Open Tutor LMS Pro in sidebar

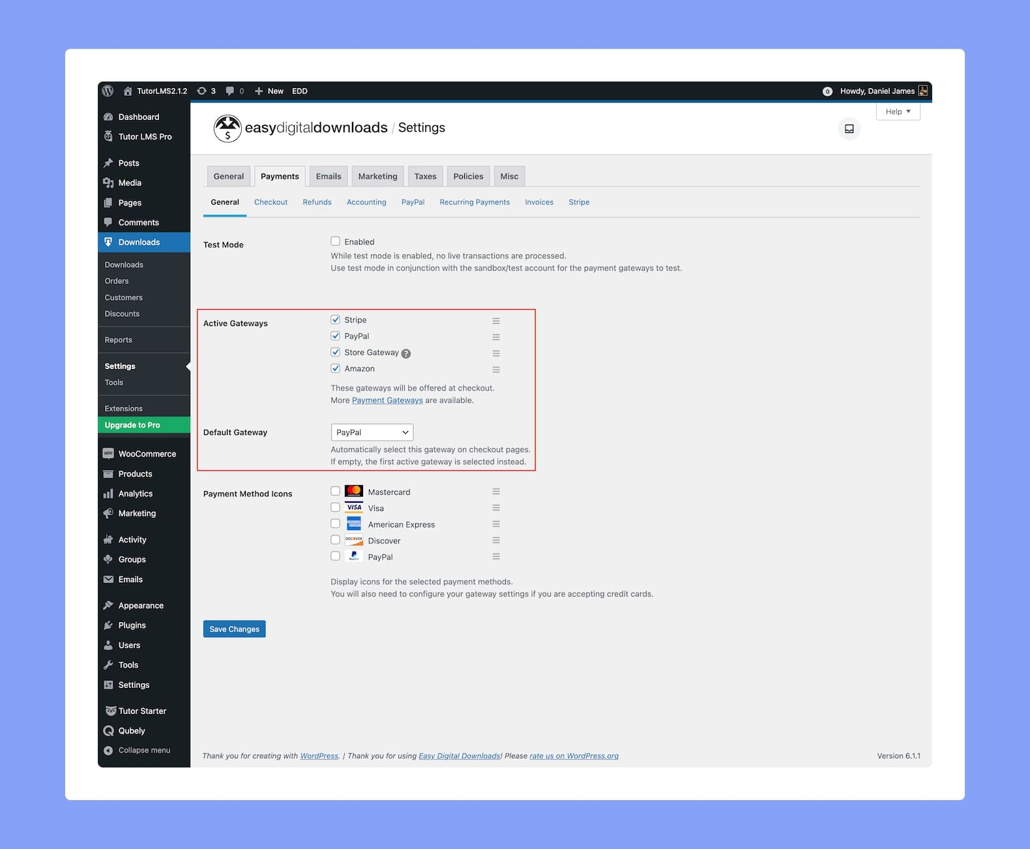[x=144, y=137]
